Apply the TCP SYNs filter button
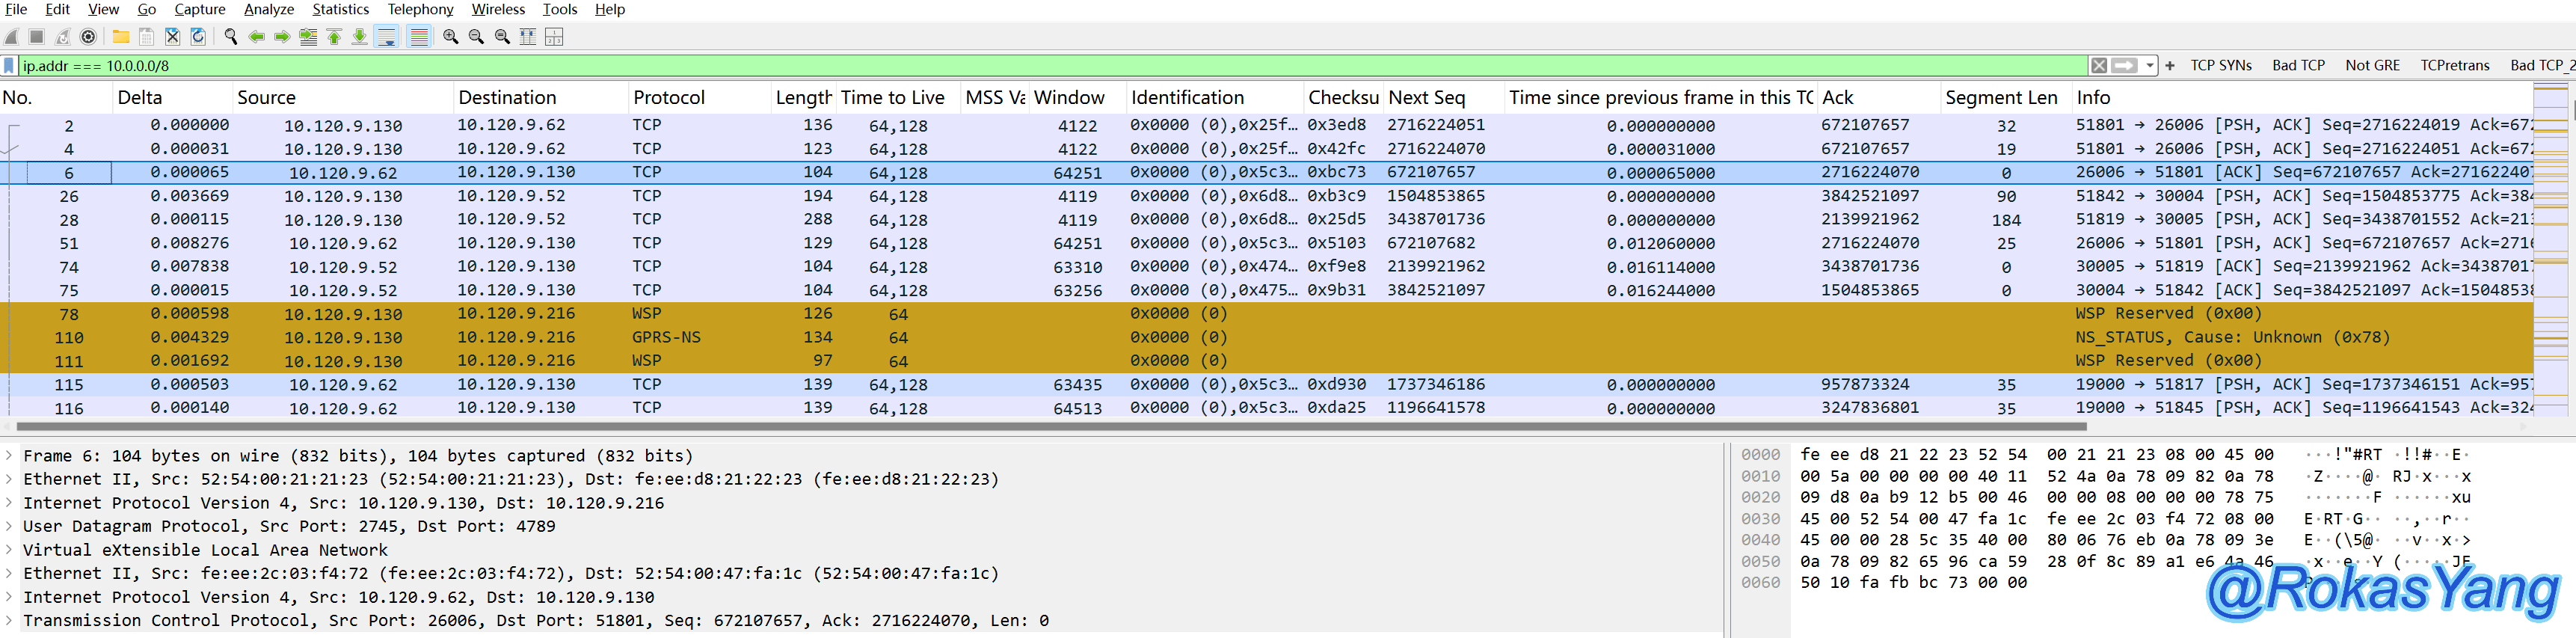The width and height of the screenshot is (2576, 638). [x=2220, y=66]
